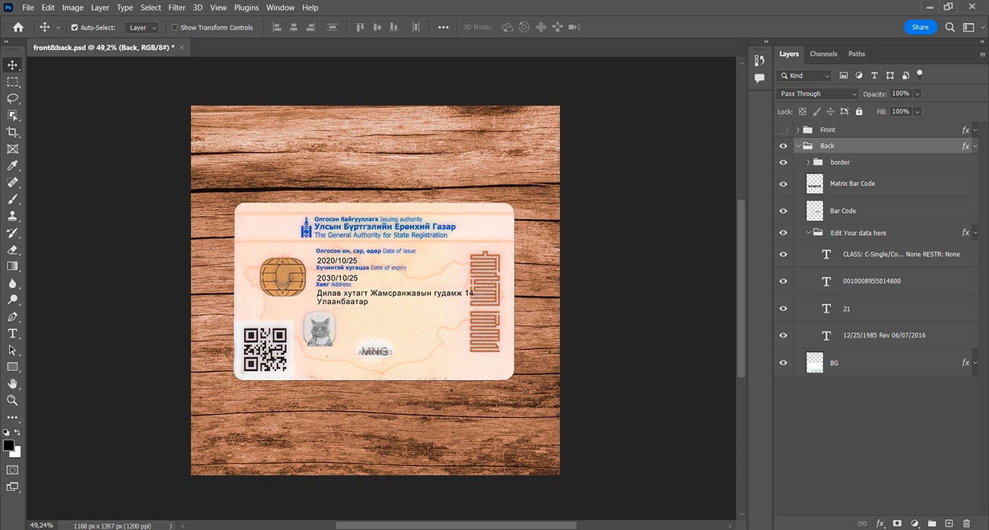Hide the Matrix Bar Code layer
The width and height of the screenshot is (989, 530).
tap(784, 184)
